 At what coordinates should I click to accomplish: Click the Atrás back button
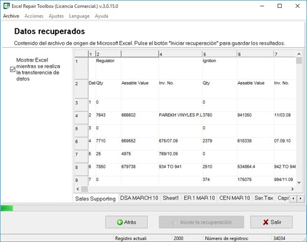pos(127,222)
